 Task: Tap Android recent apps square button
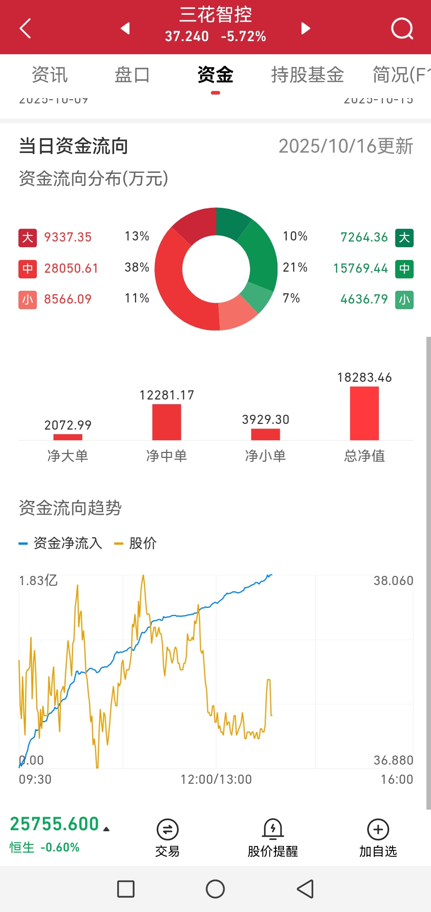(126, 889)
